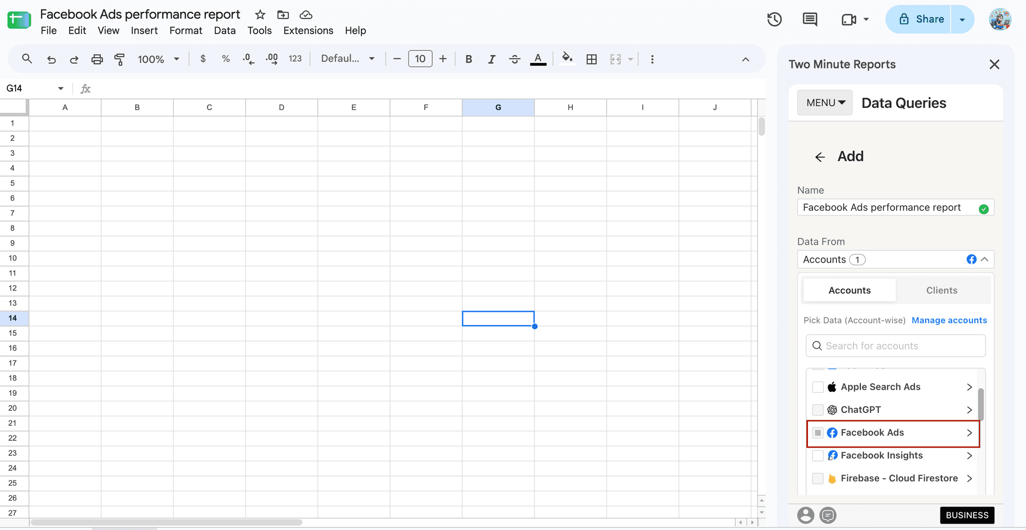Increase decimal places
This screenshot has width=1026, height=530.
coord(272,59)
